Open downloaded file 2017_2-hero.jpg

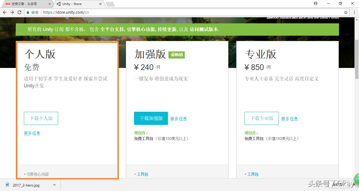[26, 185]
